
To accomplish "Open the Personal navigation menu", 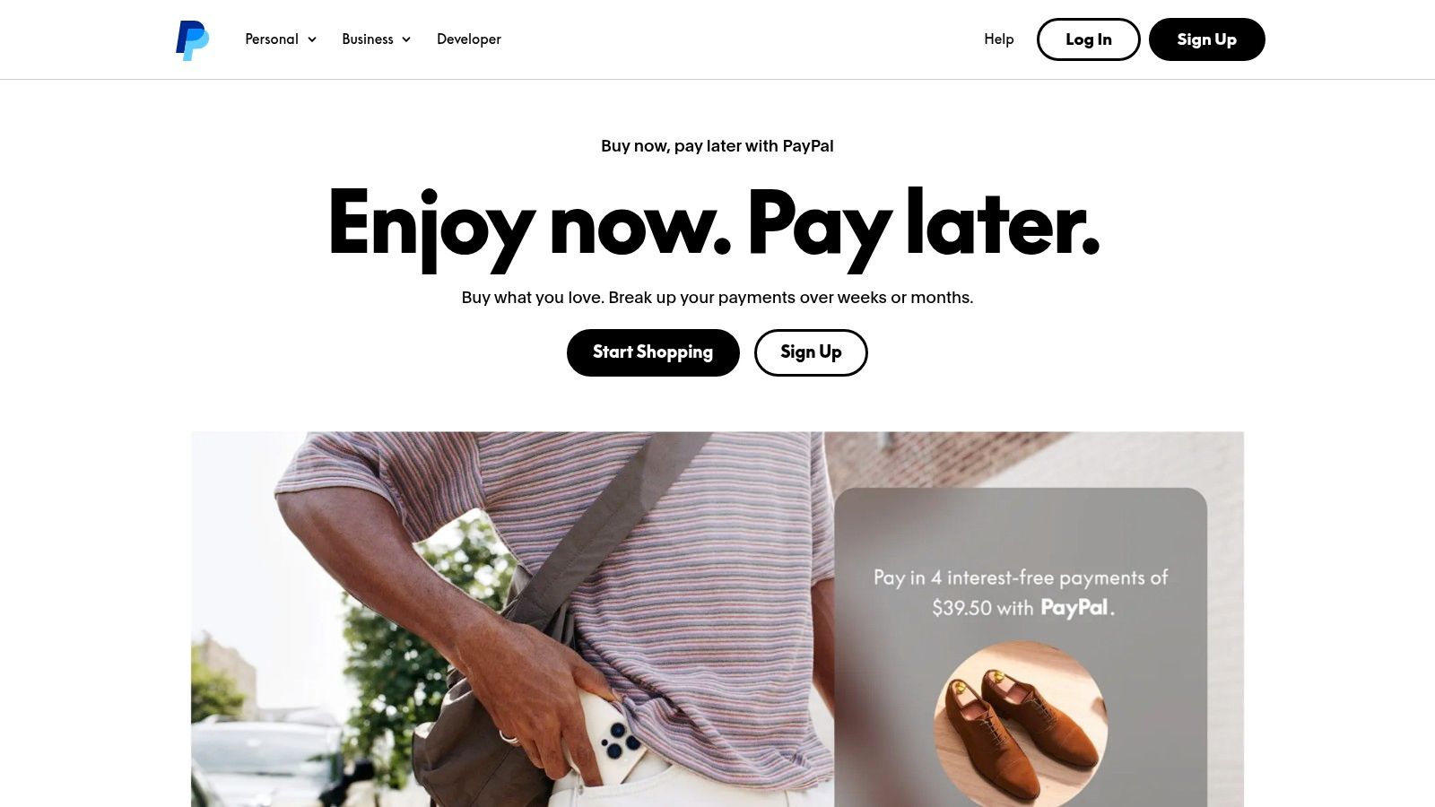I will coord(281,39).
